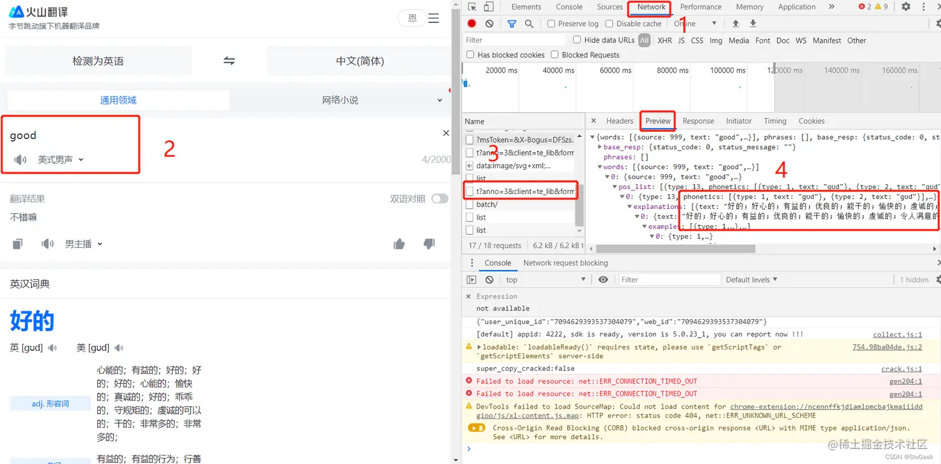
Task: Swap languages with the exchange arrows icon
Action: pyautogui.click(x=229, y=61)
